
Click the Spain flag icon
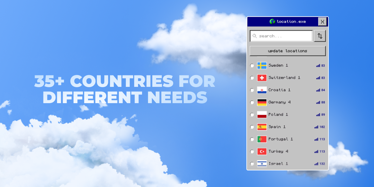click(262, 127)
